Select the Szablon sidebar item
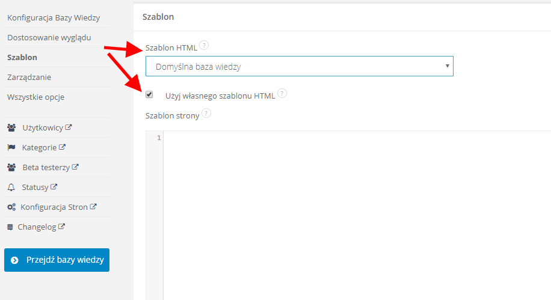The height and width of the screenshot is (300, 551). click(x=22, y=58)
